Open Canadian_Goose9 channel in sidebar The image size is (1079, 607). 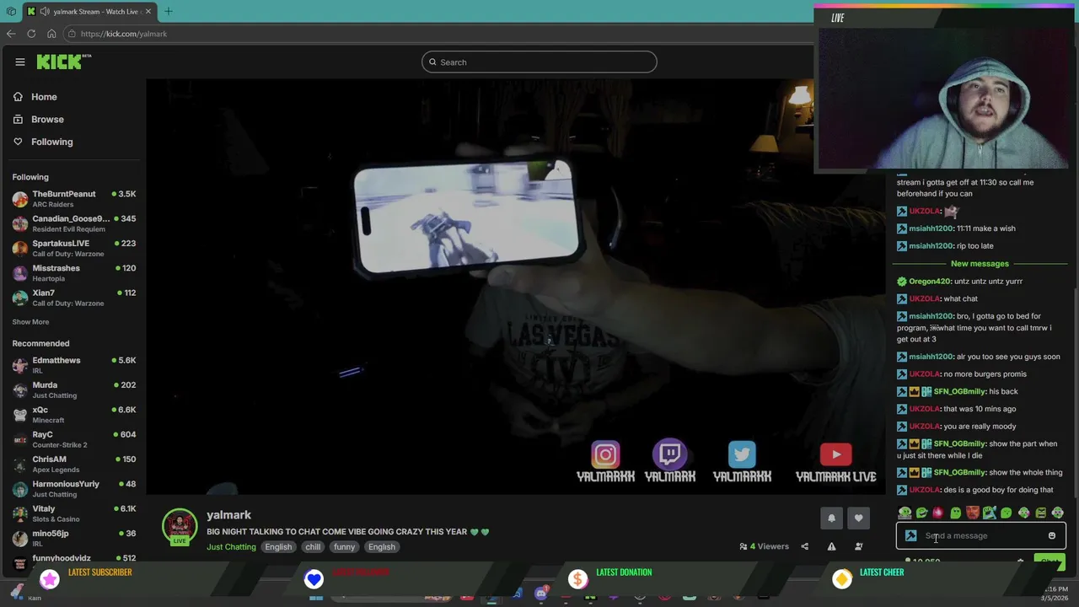74,223
